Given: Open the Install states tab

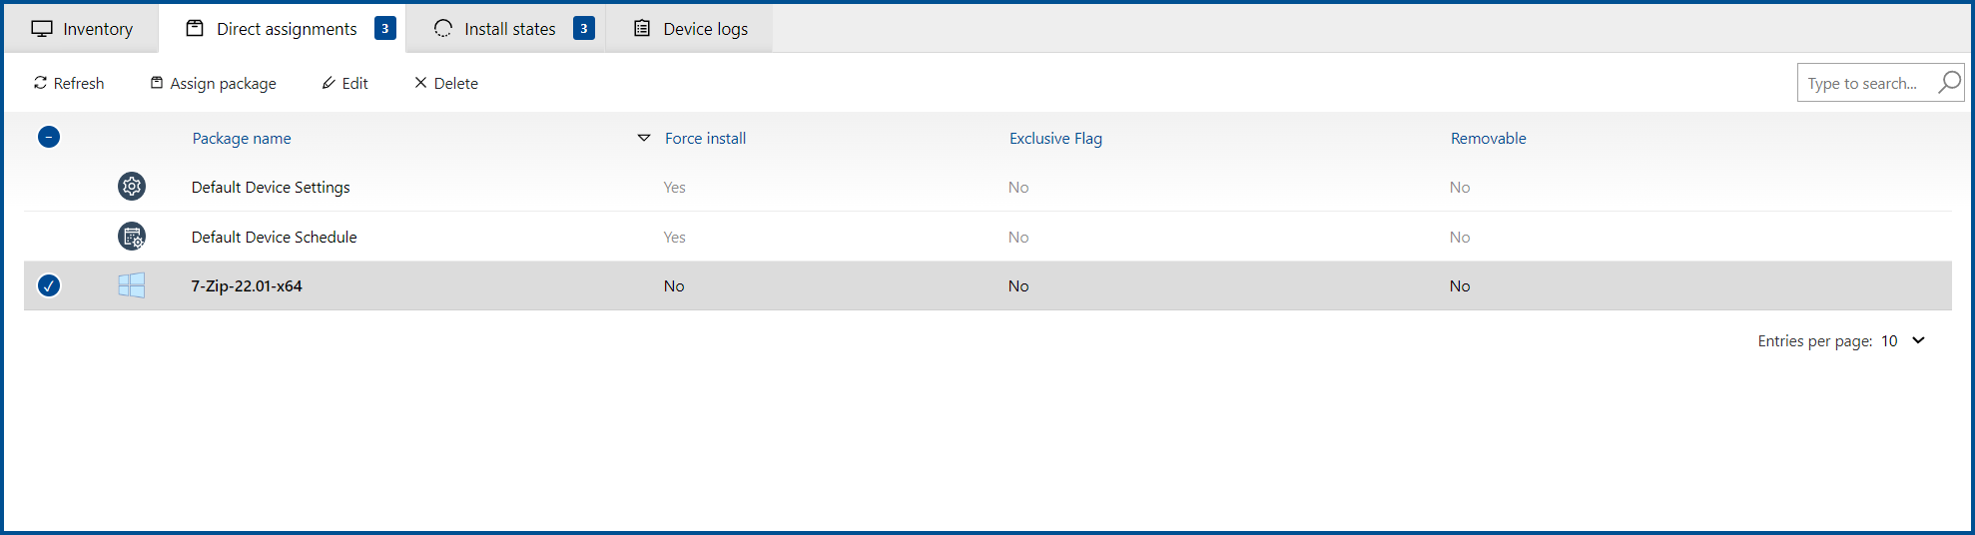Looking at the screenshot, I should click(509, 29).
